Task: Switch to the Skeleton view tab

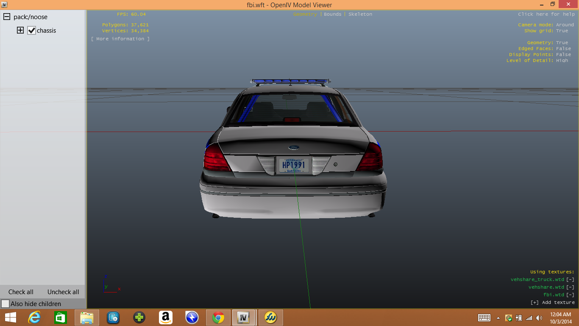Action: click(x=360, y=14)
